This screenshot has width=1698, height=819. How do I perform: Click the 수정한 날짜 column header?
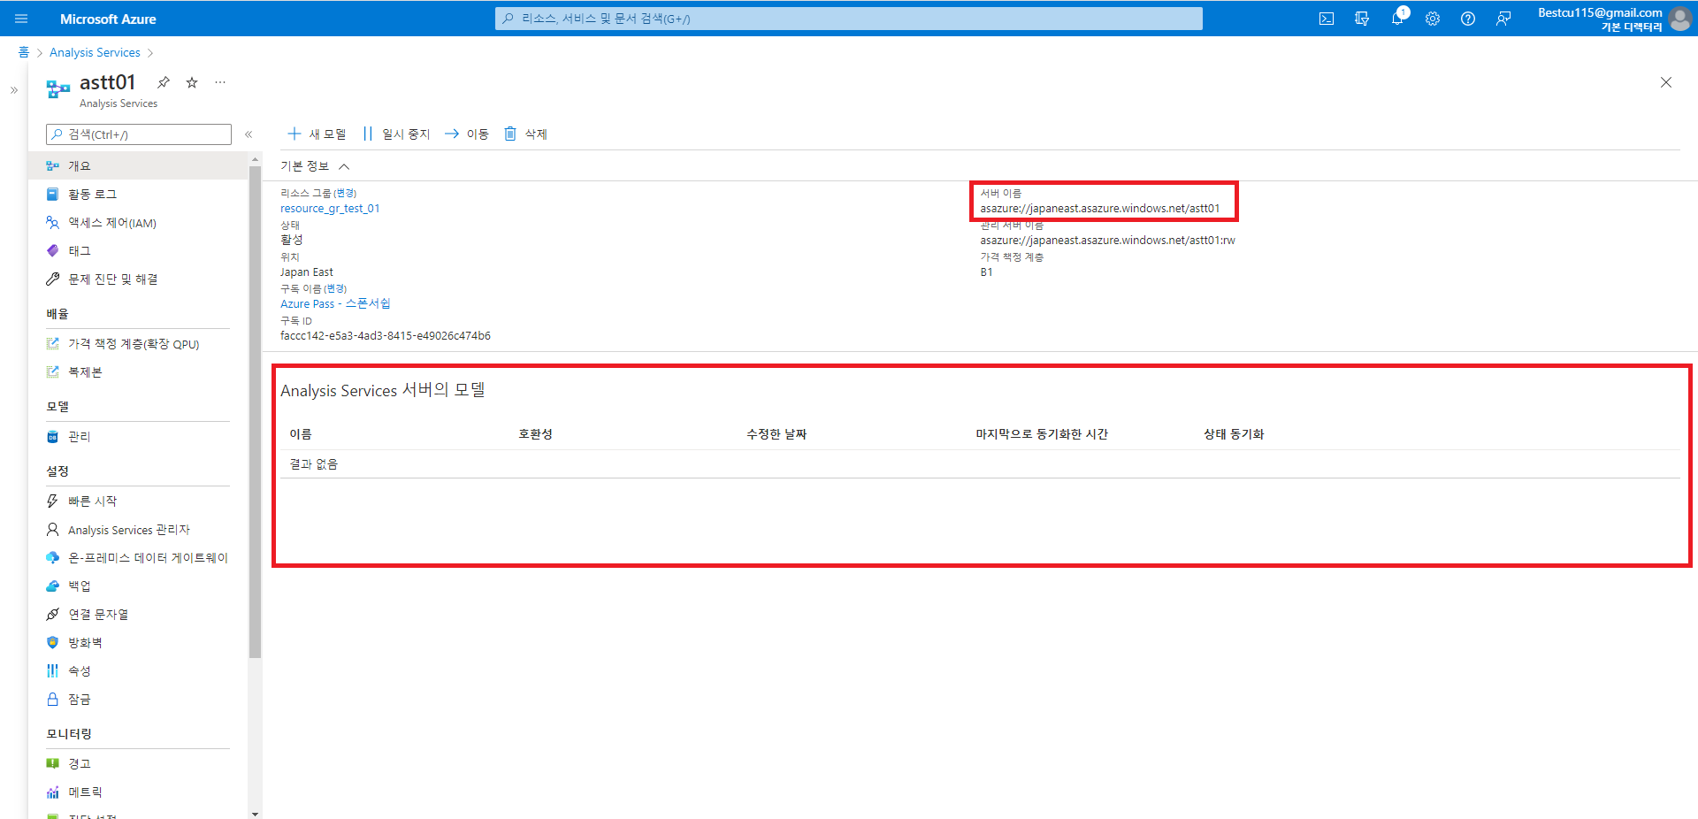pyautogui.click(x=776, y=434)
